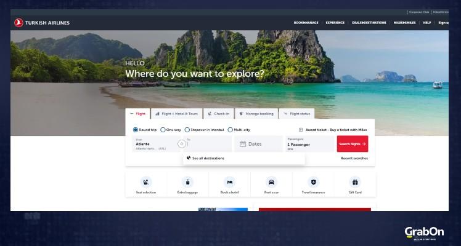
Task: Open the Flight status tab
Action: click(x=296, y=114)
